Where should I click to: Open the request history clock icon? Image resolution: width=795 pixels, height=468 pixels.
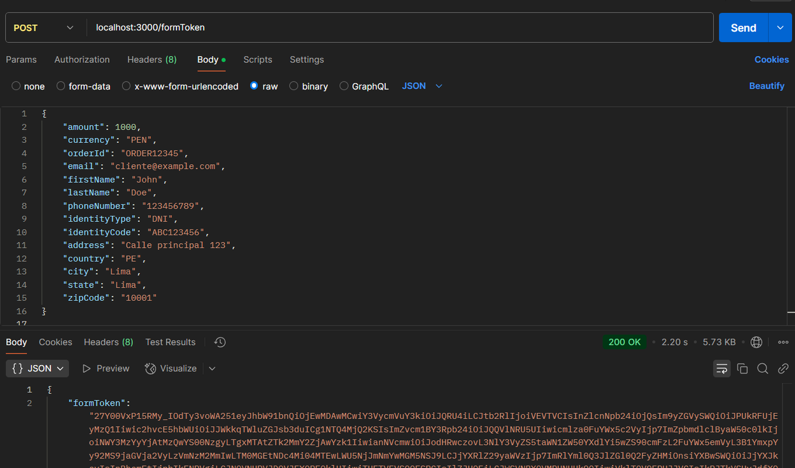pyautogui.click(x=219, y=342)
